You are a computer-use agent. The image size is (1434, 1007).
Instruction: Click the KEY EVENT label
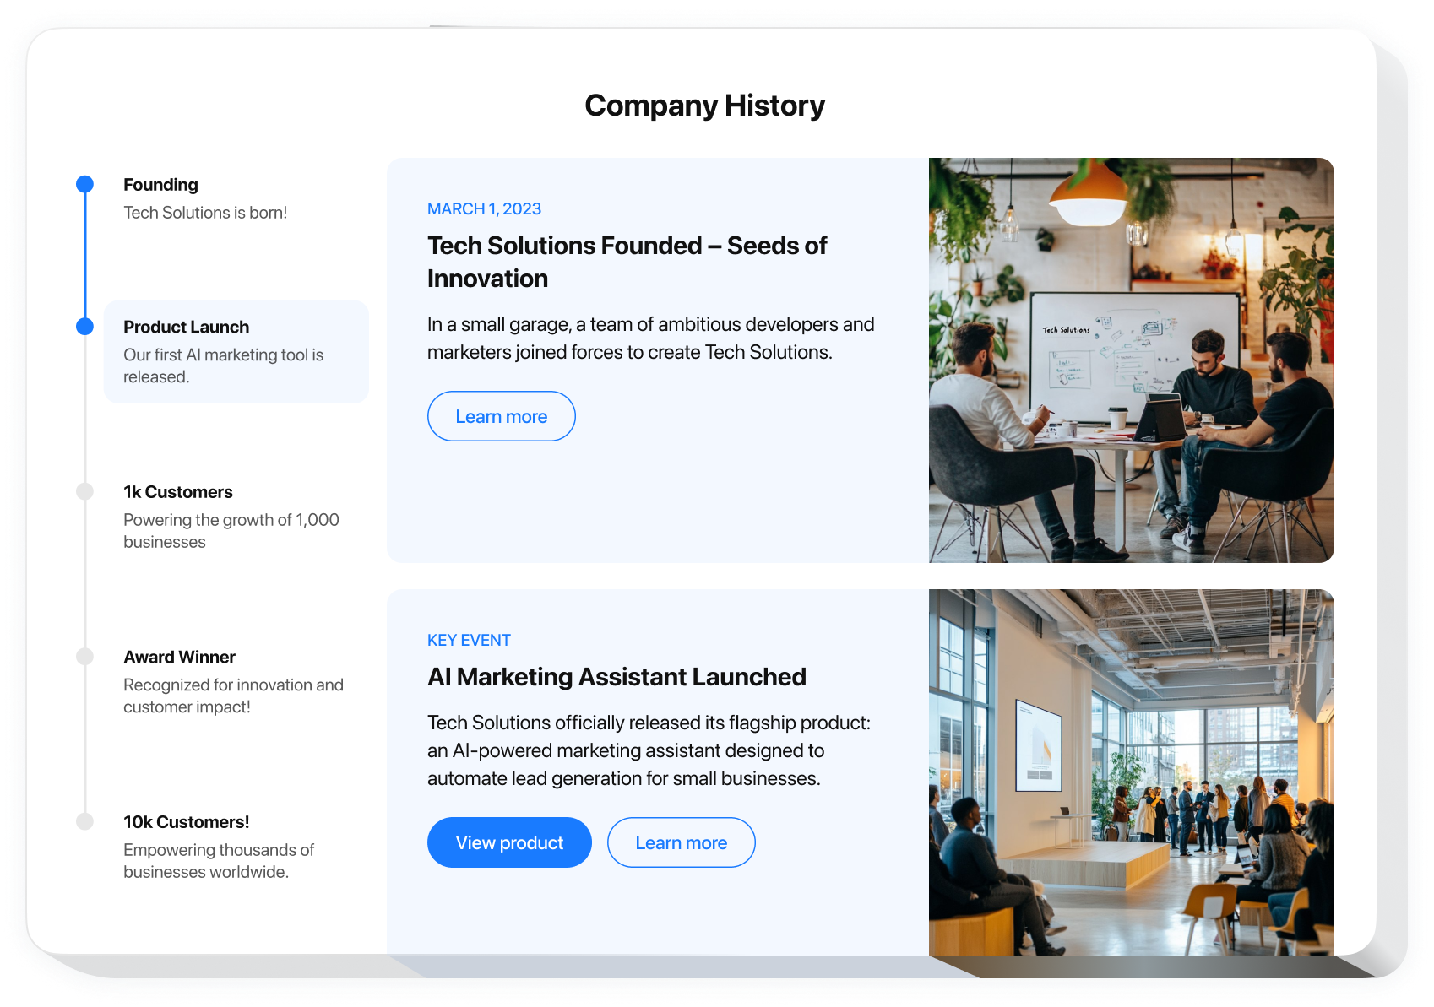(469, 640)
